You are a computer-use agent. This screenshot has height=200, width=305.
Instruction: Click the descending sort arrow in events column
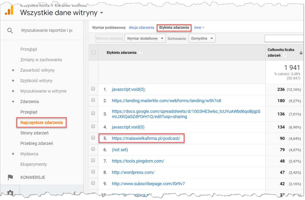pos(301,53)
